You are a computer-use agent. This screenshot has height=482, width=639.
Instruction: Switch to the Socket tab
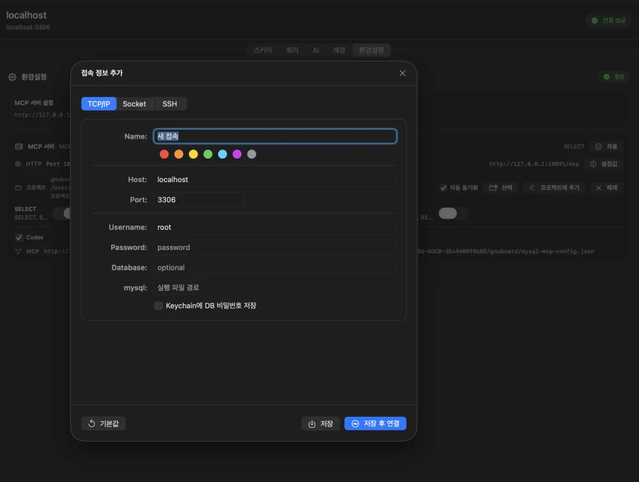coord(134,104)
